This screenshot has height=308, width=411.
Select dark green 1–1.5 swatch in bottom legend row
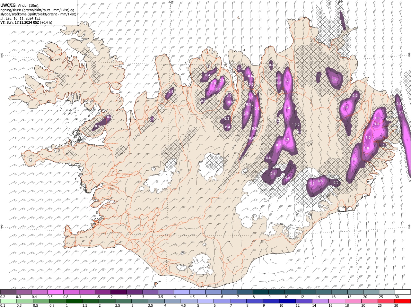(x=74, y=301)
